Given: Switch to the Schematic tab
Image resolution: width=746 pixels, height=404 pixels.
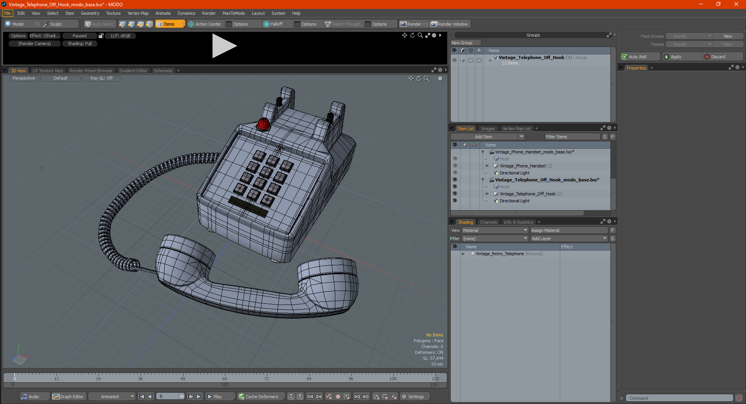Looking at the screenshot, I should 163,71.
